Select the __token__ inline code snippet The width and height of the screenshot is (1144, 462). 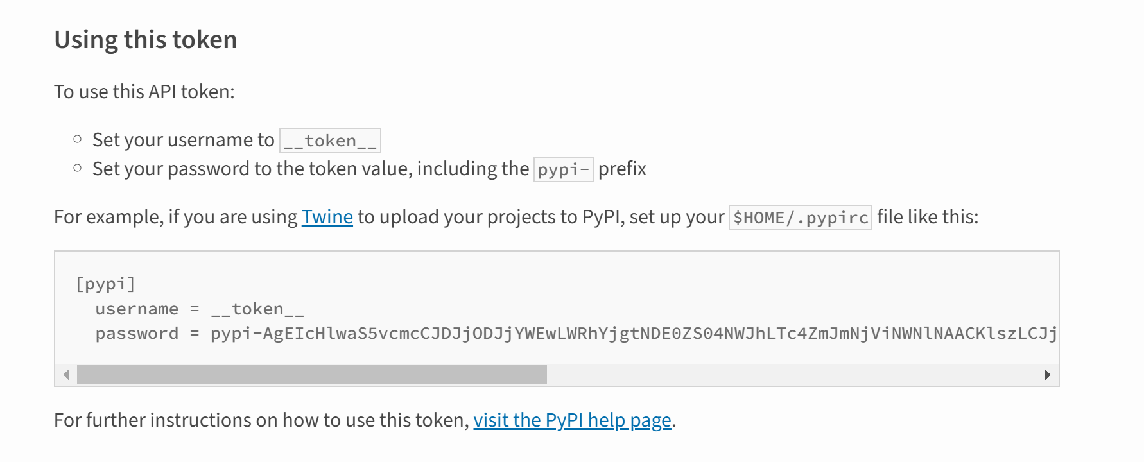329,140
